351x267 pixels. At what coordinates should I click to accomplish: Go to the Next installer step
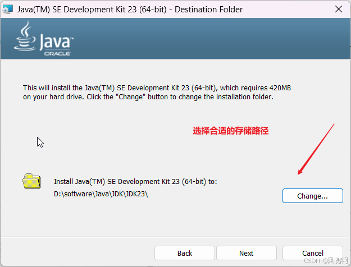[247, 253]
